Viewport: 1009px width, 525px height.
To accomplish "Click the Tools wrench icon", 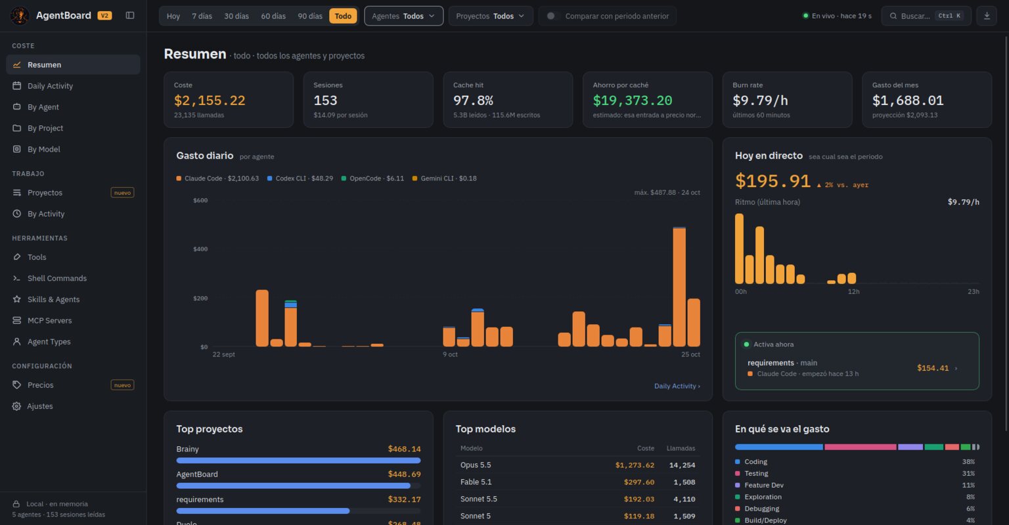I will coord(17,257).
